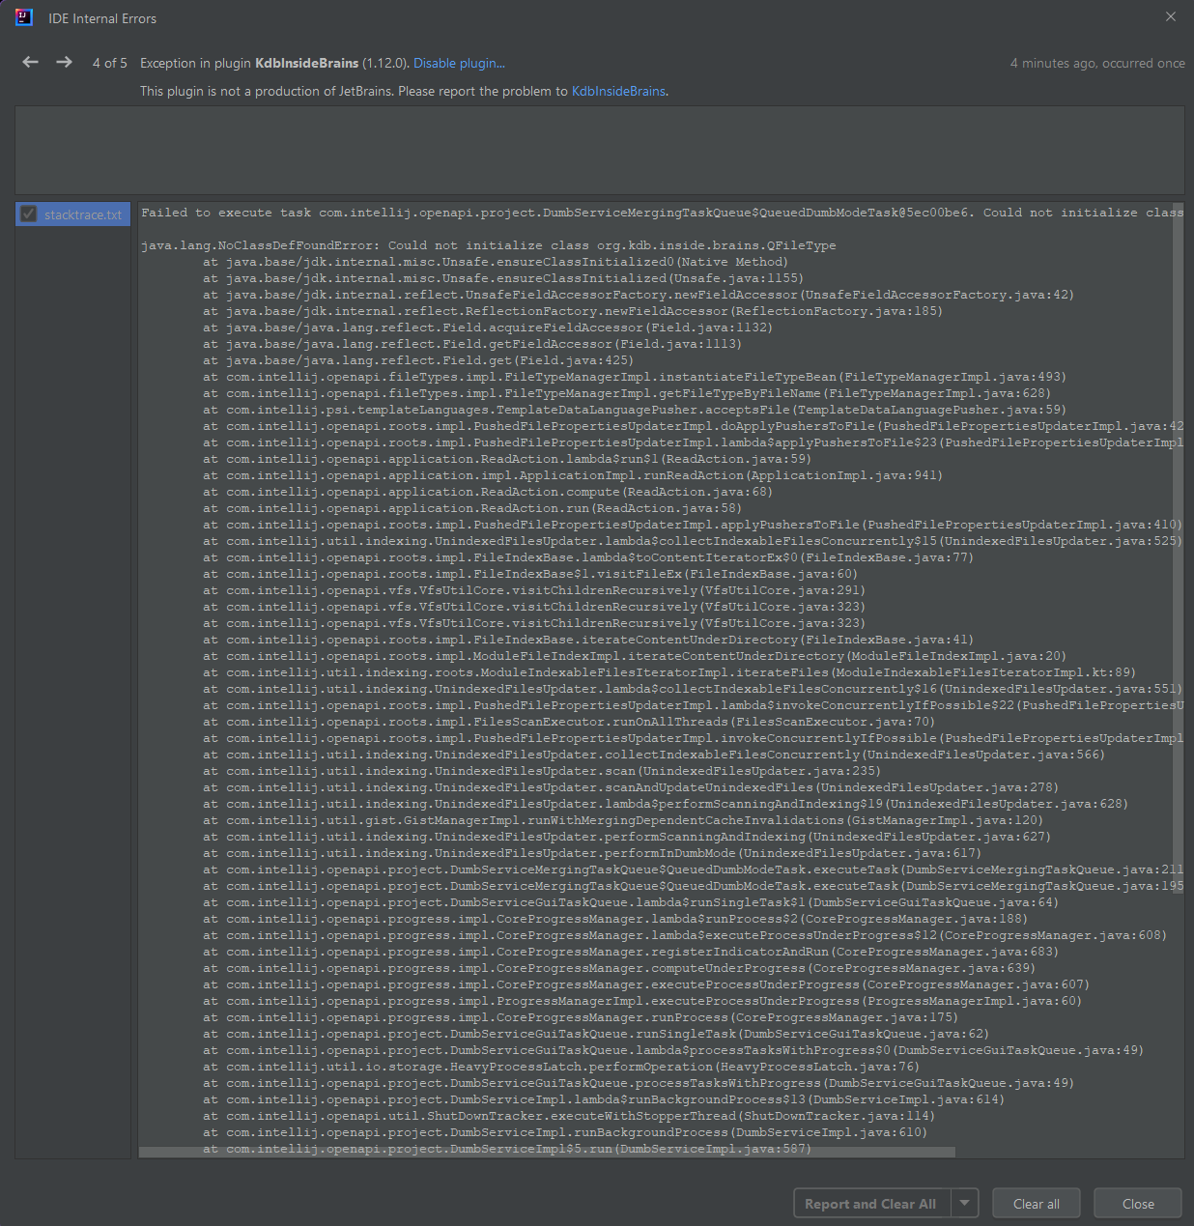The height and width of the screenshot is (1226, 1194).
Task: Click the '4 of 5' error counter text
Action: click(x=109, y=63)
